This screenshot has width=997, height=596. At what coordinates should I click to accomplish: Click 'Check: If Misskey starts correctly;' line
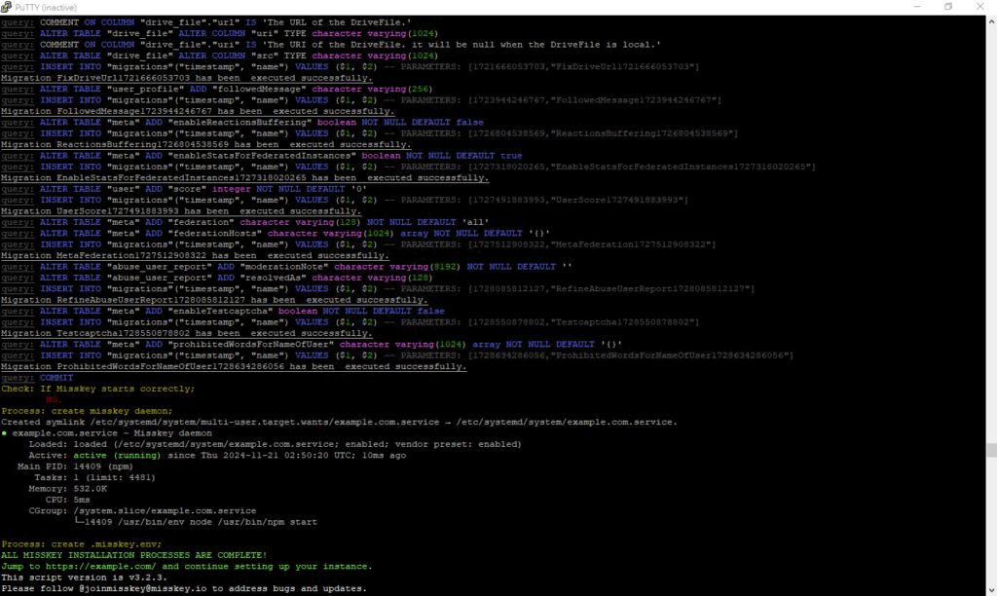(98, 389)
